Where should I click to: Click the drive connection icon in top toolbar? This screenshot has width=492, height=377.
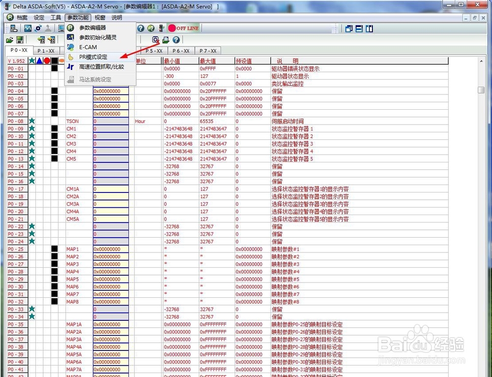[x=14, y=29]
